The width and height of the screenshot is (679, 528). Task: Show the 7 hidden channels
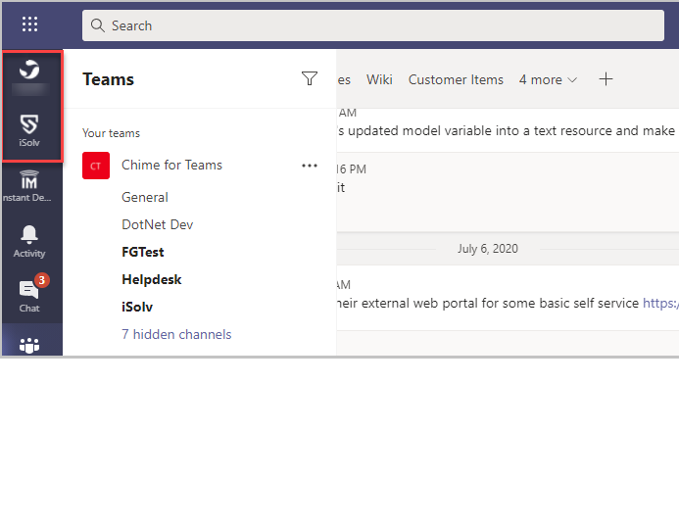(x=176, y=335)
